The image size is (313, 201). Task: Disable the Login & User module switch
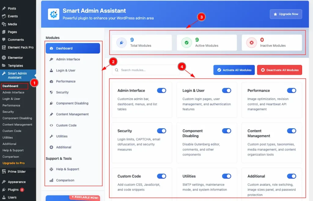(226, 90)
